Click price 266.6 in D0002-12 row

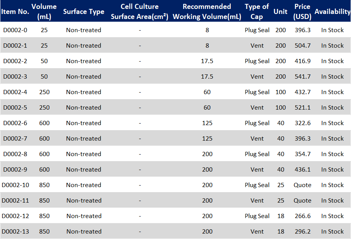pyautogui.click(x=303, y=216)
